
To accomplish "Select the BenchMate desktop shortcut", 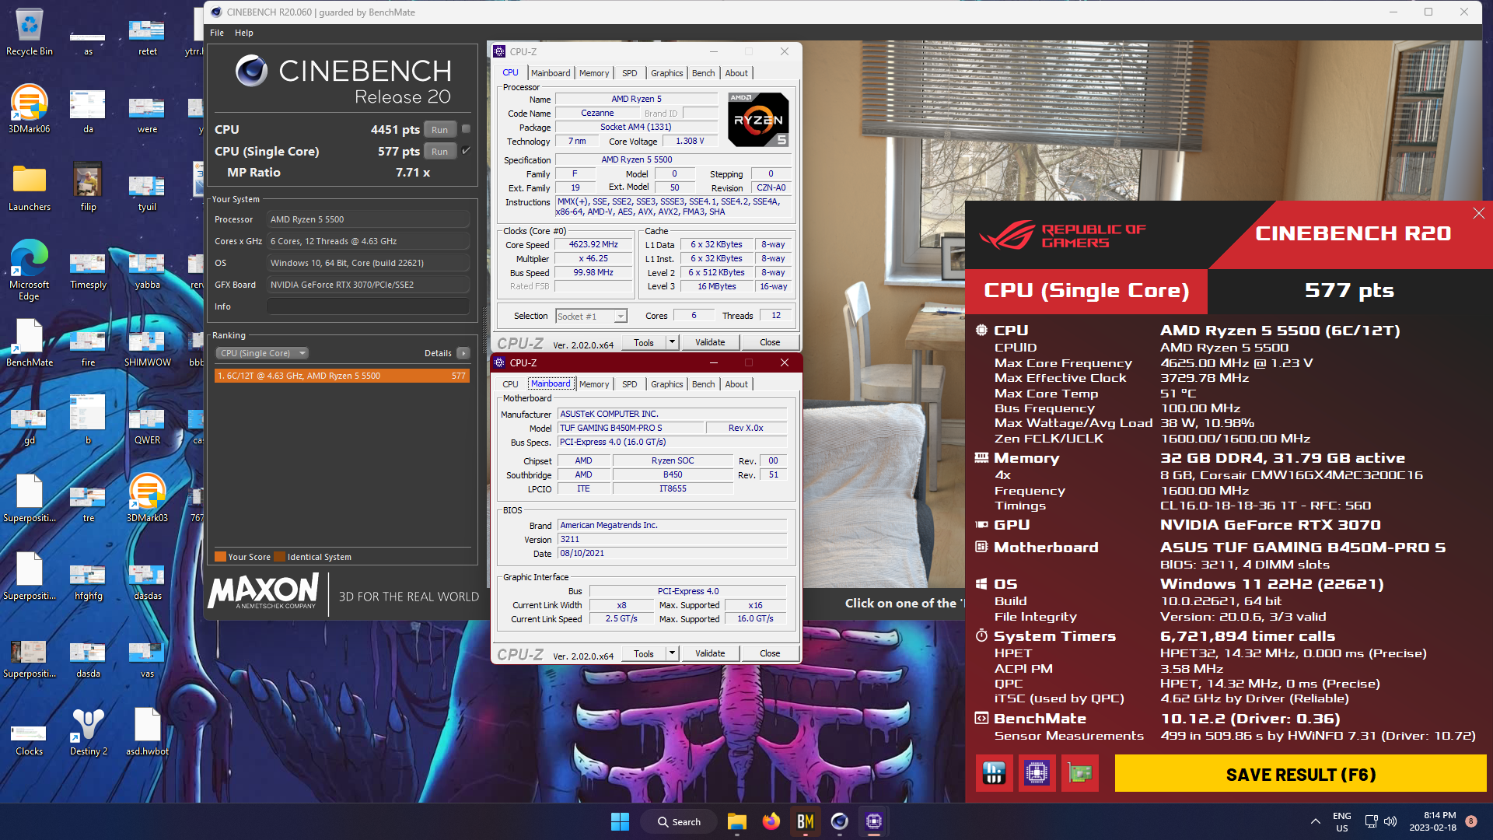I will [30, 342].
